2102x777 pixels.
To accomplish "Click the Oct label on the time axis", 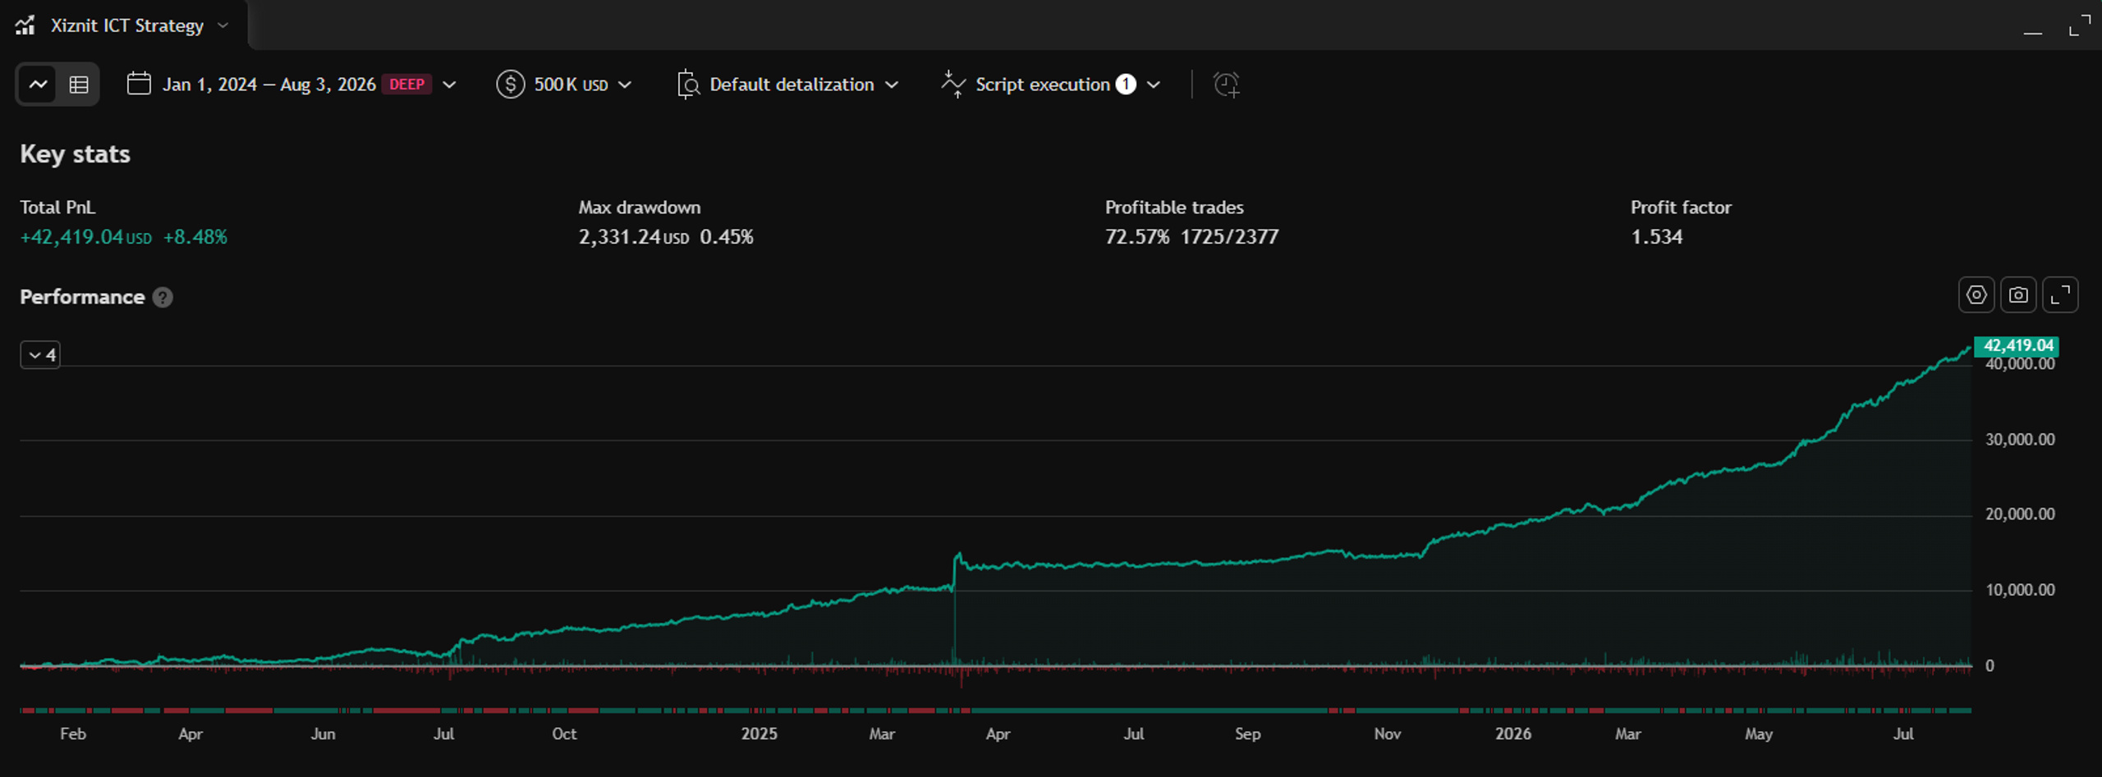I will tap(564, 734).
